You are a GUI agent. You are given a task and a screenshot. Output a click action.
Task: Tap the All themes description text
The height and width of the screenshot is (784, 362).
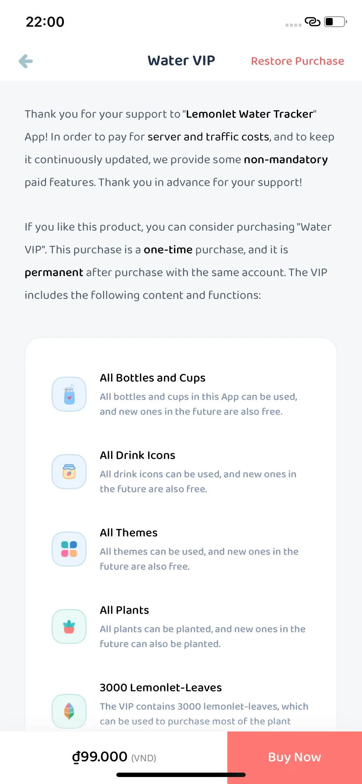199,559
